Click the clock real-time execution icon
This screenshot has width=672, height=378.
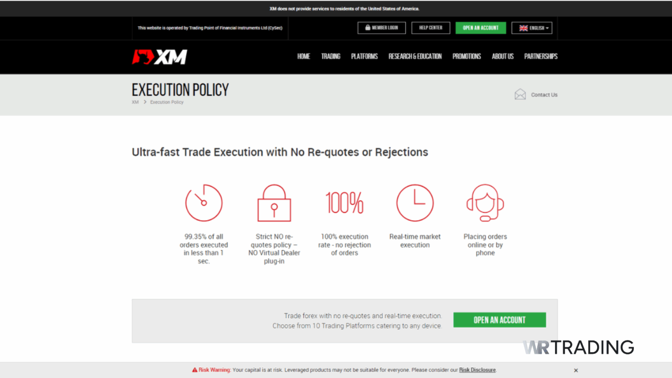tap(415, 203)
